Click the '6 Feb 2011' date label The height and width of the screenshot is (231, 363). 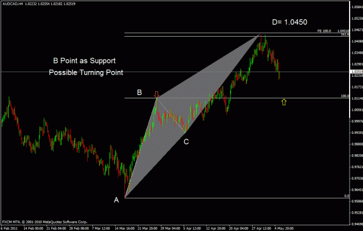coord(10,229)
